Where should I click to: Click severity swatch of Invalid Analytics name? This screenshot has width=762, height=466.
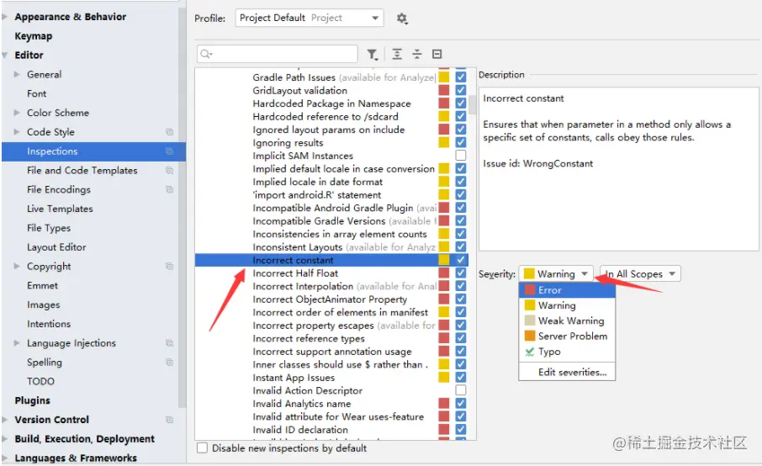(444, 403)
